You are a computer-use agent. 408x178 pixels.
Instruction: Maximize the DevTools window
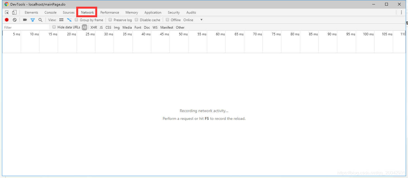tap(386, 4)
